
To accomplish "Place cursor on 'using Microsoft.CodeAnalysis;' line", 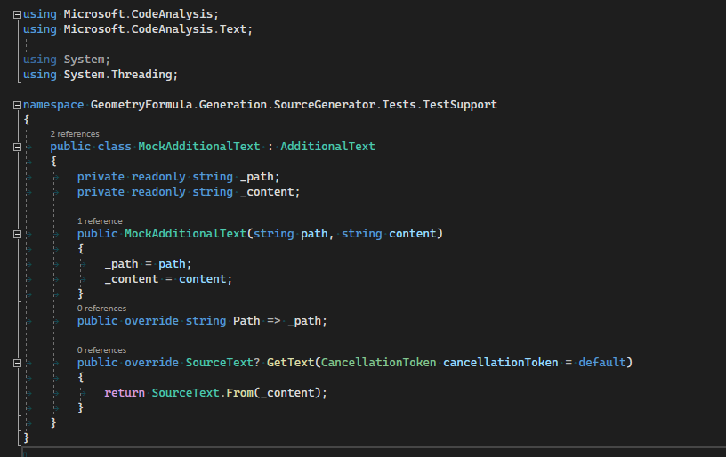I will (120, 14).
